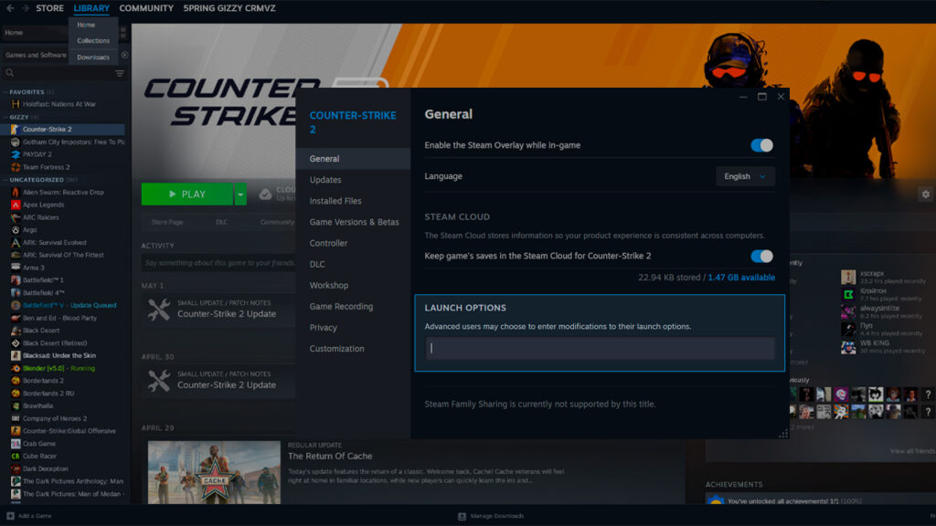Open the 5PRING GIZZY CRMVZ profile menu
This screenshot has height=526, width=936.
pos(229,8)
